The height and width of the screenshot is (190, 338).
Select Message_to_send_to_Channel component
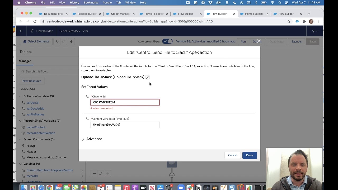point(46,157)
